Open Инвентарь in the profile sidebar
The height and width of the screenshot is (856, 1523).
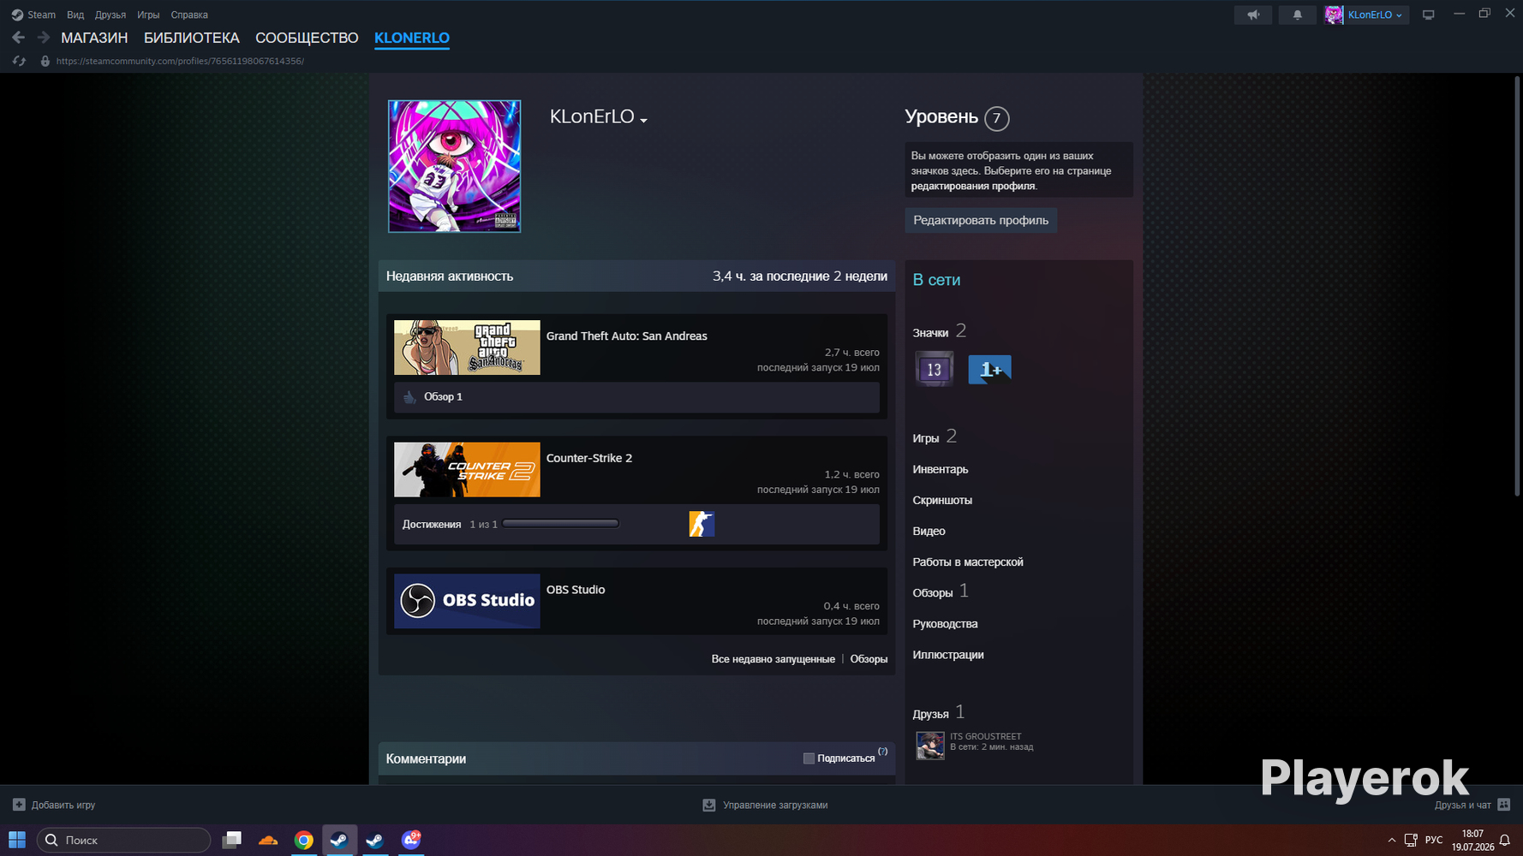(x=941, y=469)
